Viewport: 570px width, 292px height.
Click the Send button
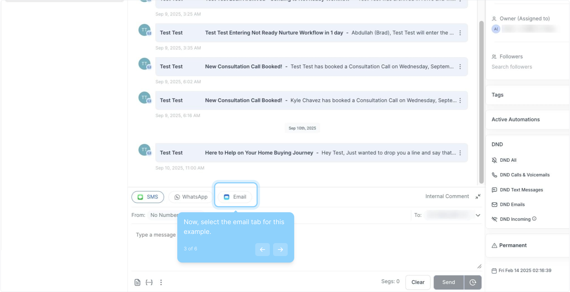tap(448, 282)
